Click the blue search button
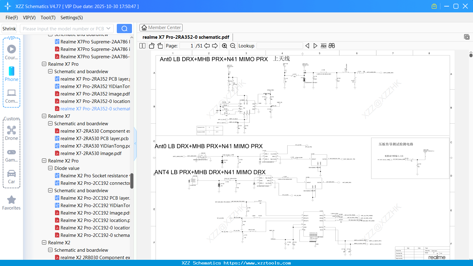The image size is (473, 266). click(x=124, y=29)
